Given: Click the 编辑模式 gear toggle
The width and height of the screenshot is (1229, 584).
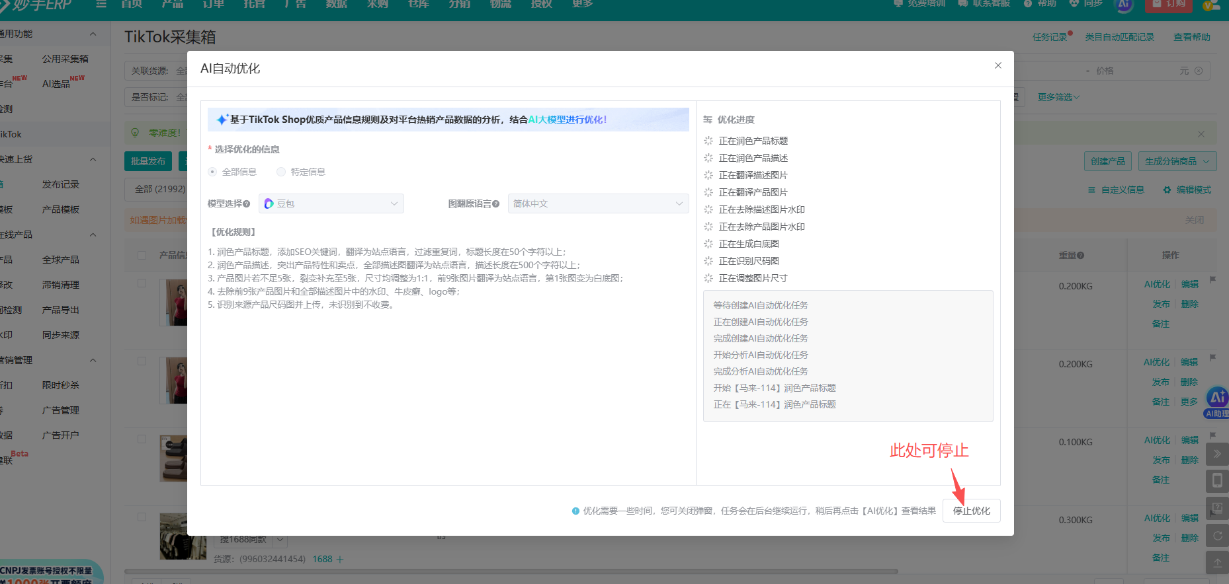Looking at the screenshot, I should (x=1187, y=190).
